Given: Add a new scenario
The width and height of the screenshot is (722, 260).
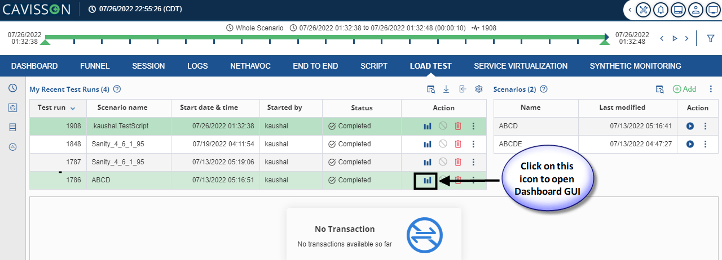Looking at the screenshot, I should 685,89.
